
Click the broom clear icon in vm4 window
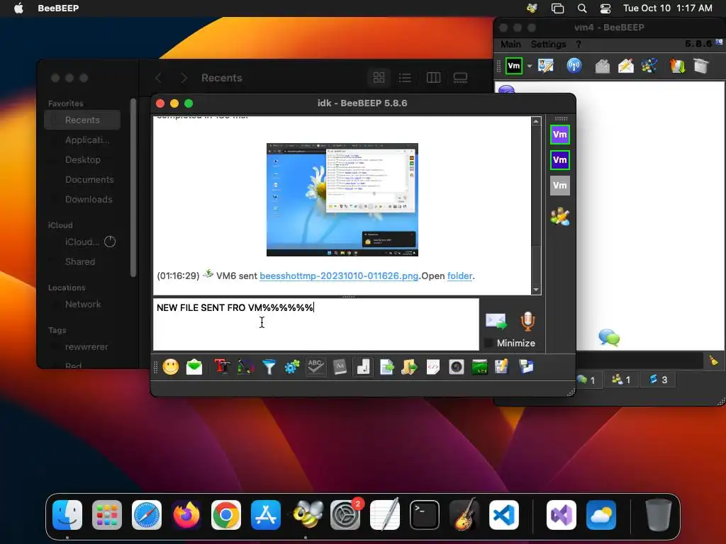[713, 361]
